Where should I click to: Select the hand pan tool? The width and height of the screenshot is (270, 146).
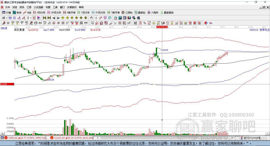[x=91, y=18]
